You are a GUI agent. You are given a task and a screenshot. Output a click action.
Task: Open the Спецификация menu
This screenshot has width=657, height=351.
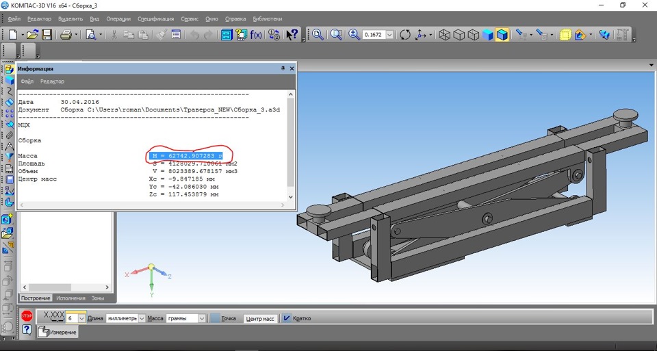(x=155, y=19)
